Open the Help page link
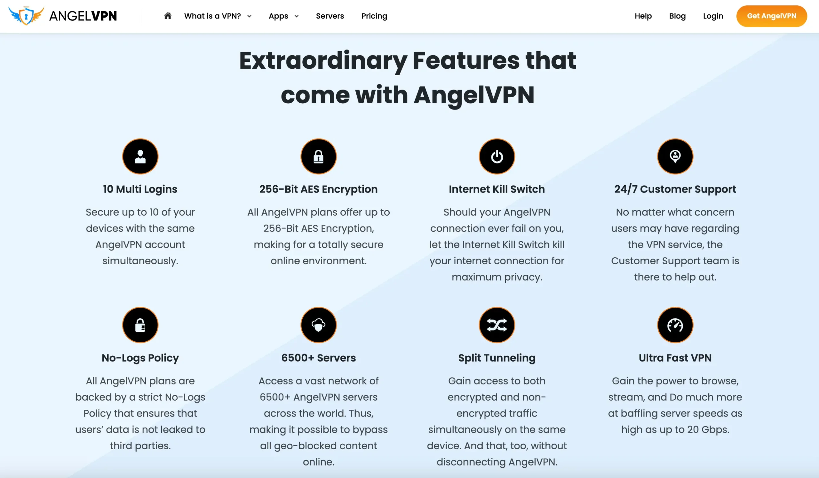The width and height of the screenshot is (819, 478). [643, 16]
